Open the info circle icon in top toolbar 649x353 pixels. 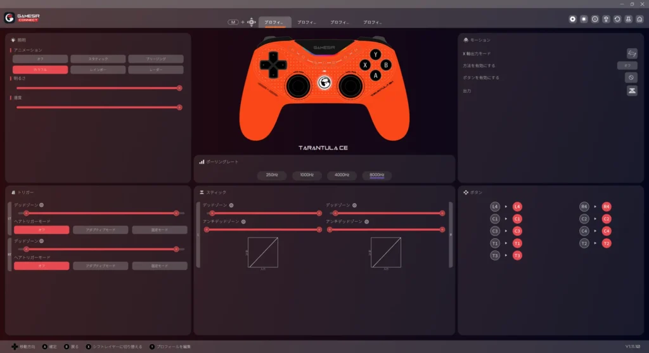pyautogui.click(x=594, y=19)
